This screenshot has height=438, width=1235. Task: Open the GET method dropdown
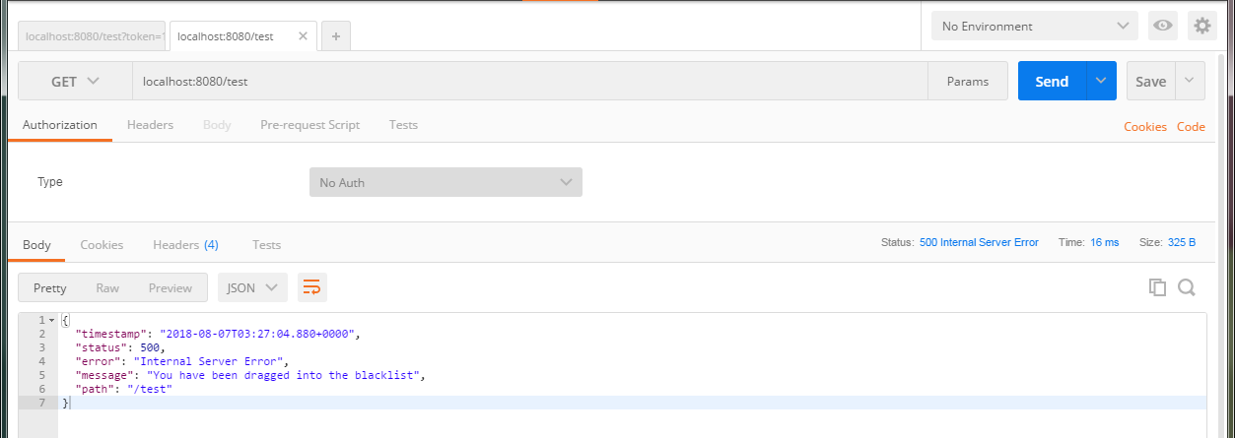tap(75, 82)
